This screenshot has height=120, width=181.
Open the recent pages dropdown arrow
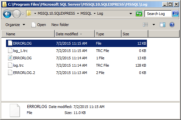23,14
